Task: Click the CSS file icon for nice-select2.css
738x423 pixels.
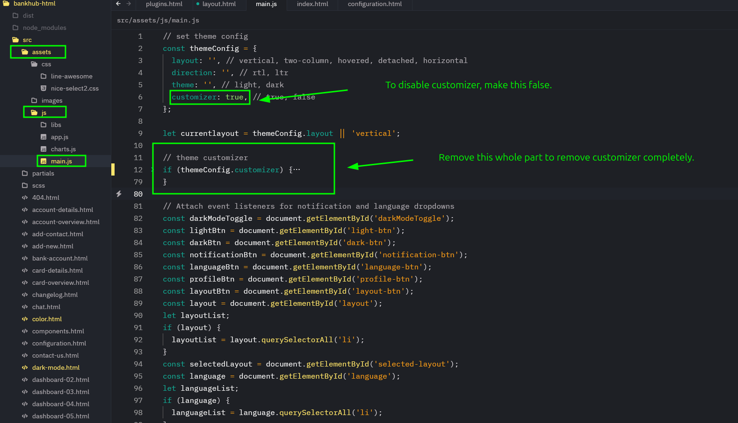Action: [x=43, y=88]
